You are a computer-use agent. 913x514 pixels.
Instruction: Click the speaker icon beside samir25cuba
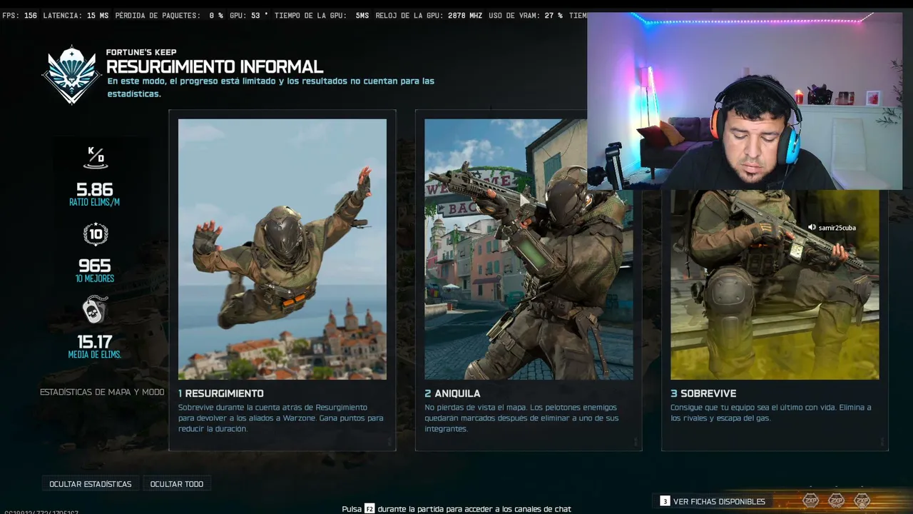click(812, 228)
